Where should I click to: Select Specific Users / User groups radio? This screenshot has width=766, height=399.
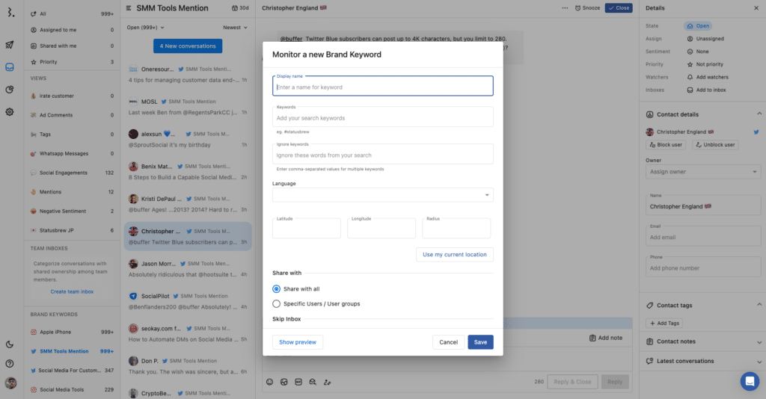tap(277, 303)
